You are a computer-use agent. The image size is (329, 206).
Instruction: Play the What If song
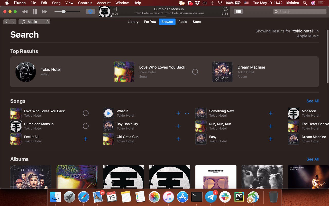[108, 113]
